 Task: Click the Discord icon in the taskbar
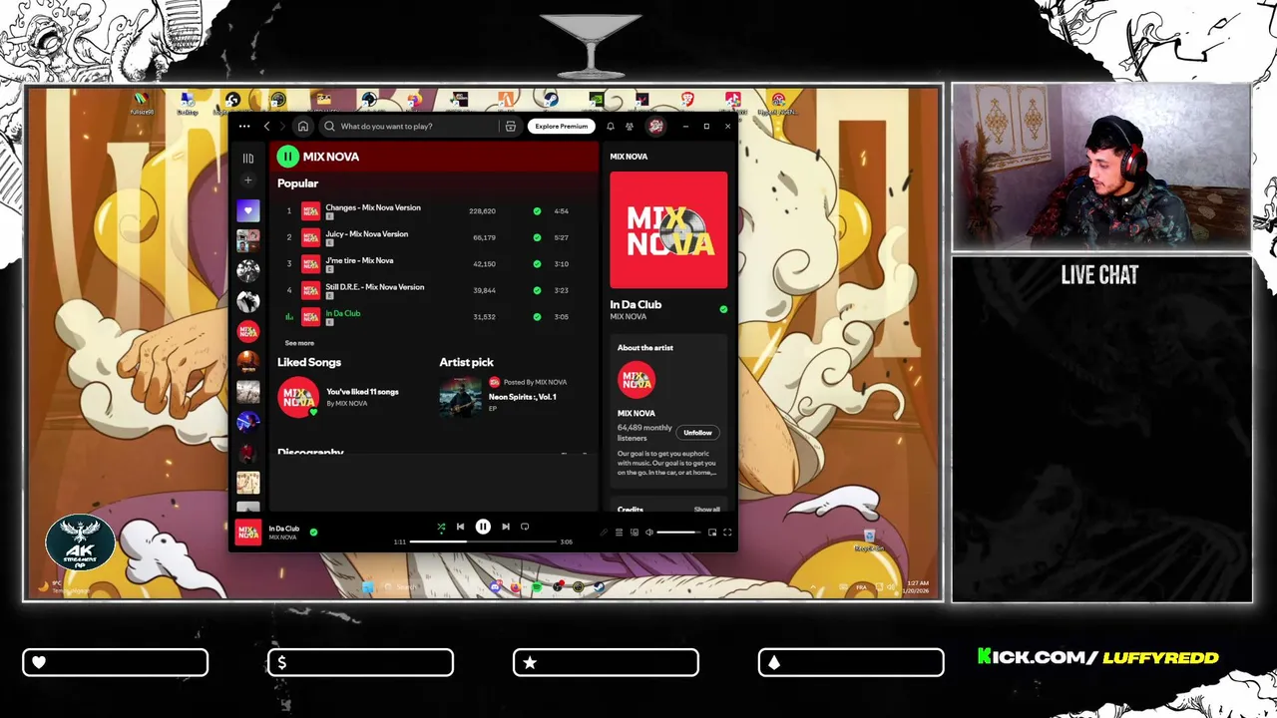(x=495, y=586)
